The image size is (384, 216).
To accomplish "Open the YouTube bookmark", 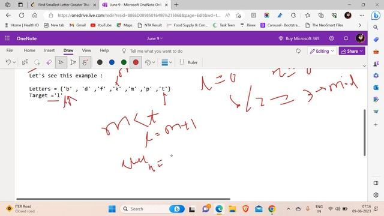I will coord(101,25).
